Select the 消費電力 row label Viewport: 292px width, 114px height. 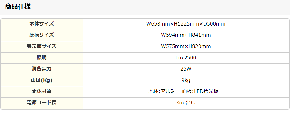coord(42,69)
